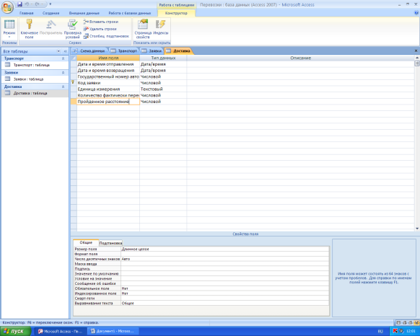Switch to the Заявки document tab
This screenshot has height=336, width=420.
pos(152,50)
